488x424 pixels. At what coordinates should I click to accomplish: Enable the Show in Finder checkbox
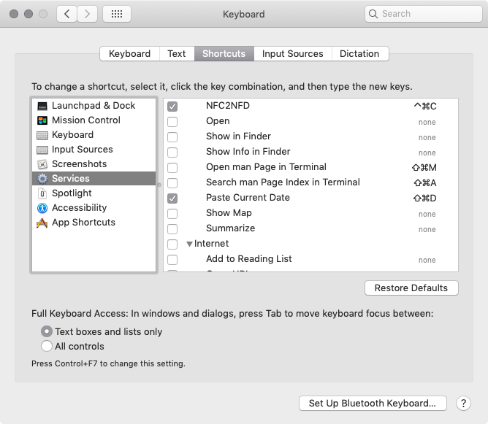(x=172, y=136)
